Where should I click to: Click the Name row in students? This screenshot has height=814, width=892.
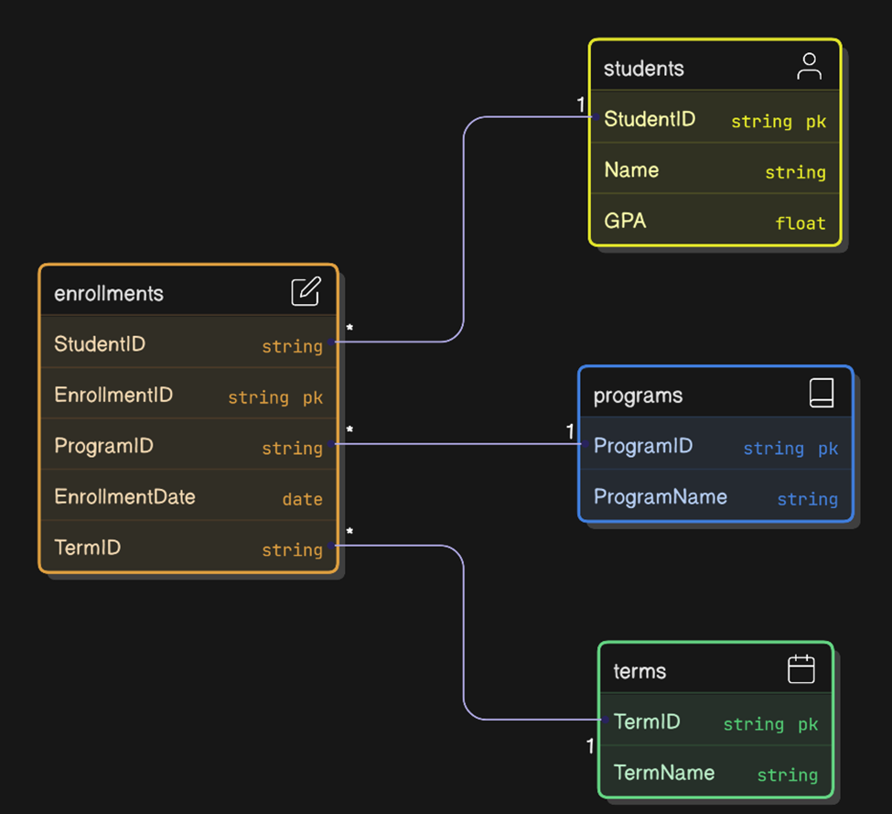pyautogui.click(x=631, y=170)
